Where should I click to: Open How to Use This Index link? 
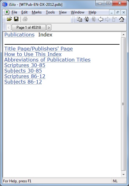tap(33, 54)
